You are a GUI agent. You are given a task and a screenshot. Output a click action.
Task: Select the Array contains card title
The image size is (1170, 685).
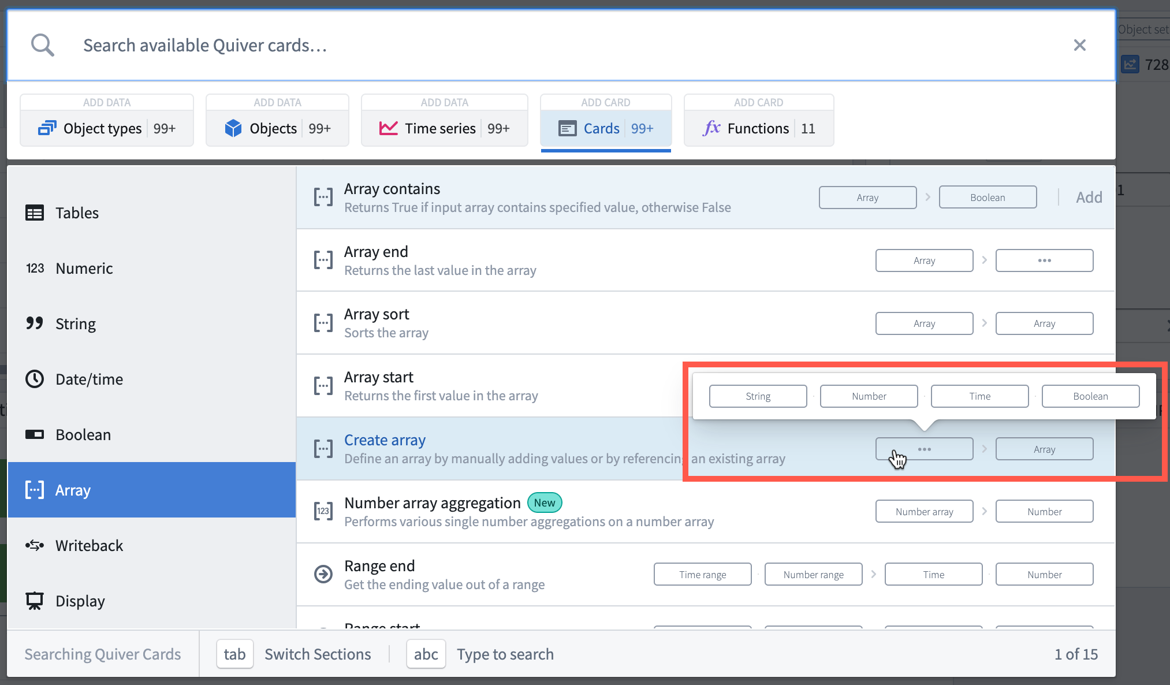pyautogui.click(x=392, y=189)
